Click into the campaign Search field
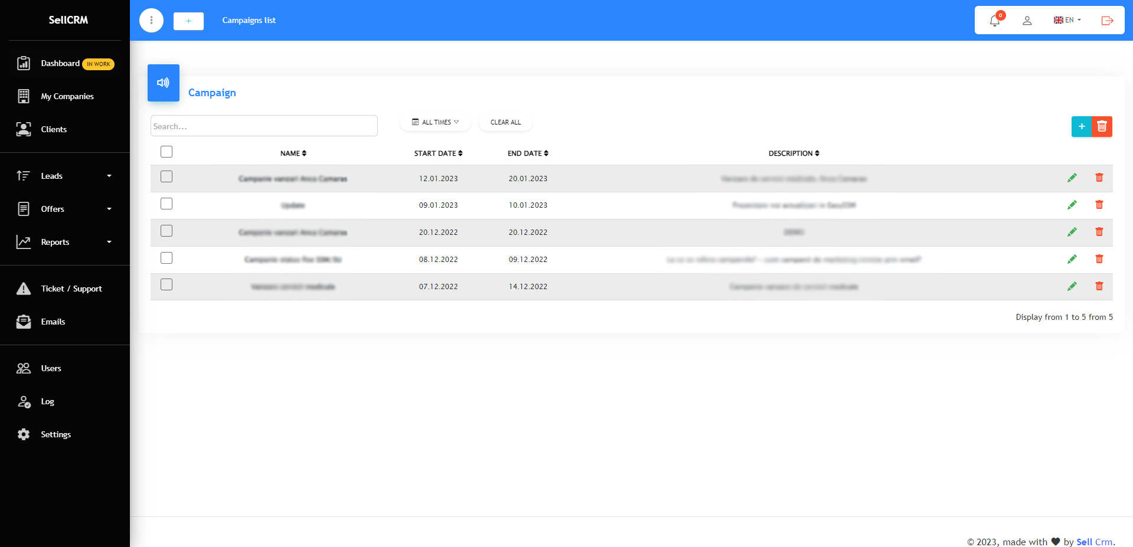The width and height of the screenshot is (1133, 547). pos(264,126)
